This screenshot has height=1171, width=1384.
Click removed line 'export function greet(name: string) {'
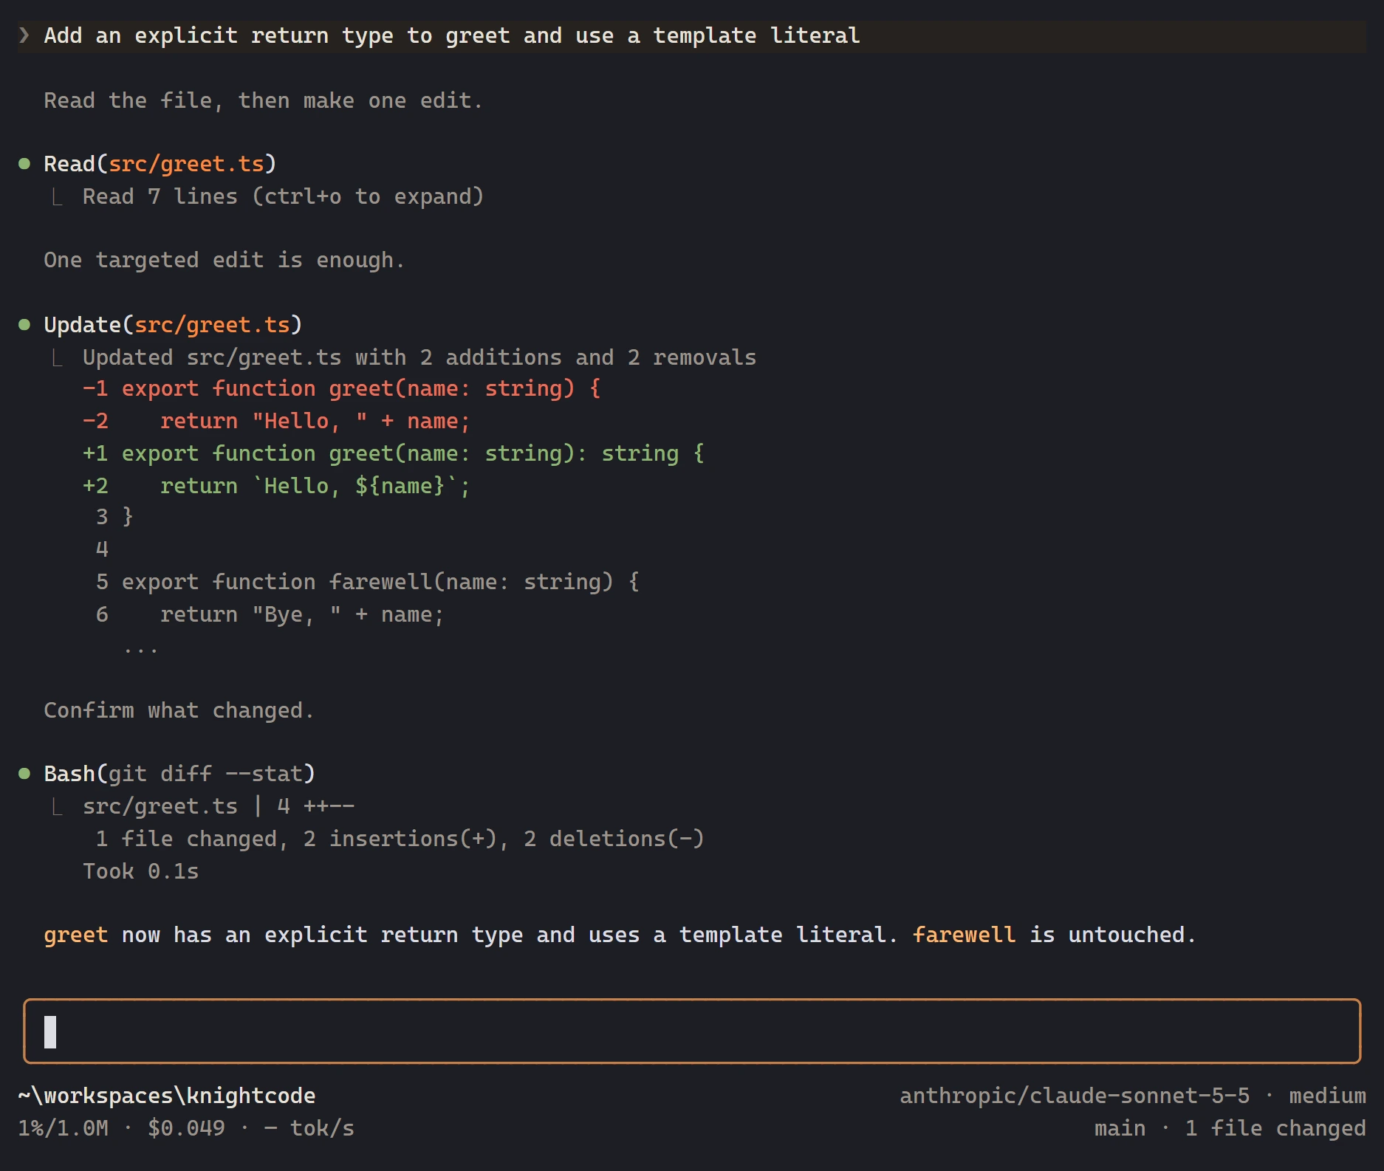pyautogui.click(x=342, y=388)
